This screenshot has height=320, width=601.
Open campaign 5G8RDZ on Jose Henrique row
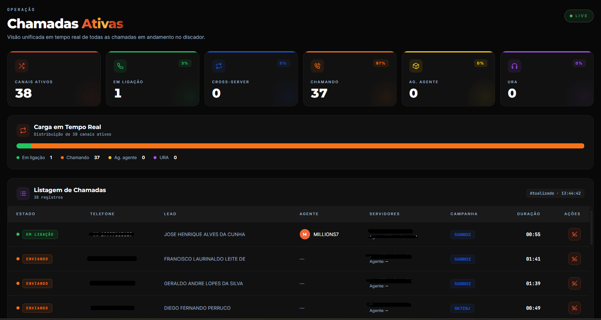462,235
